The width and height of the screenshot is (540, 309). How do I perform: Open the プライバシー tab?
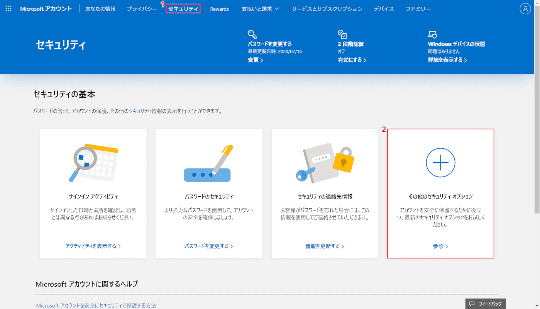click(142, 8)
